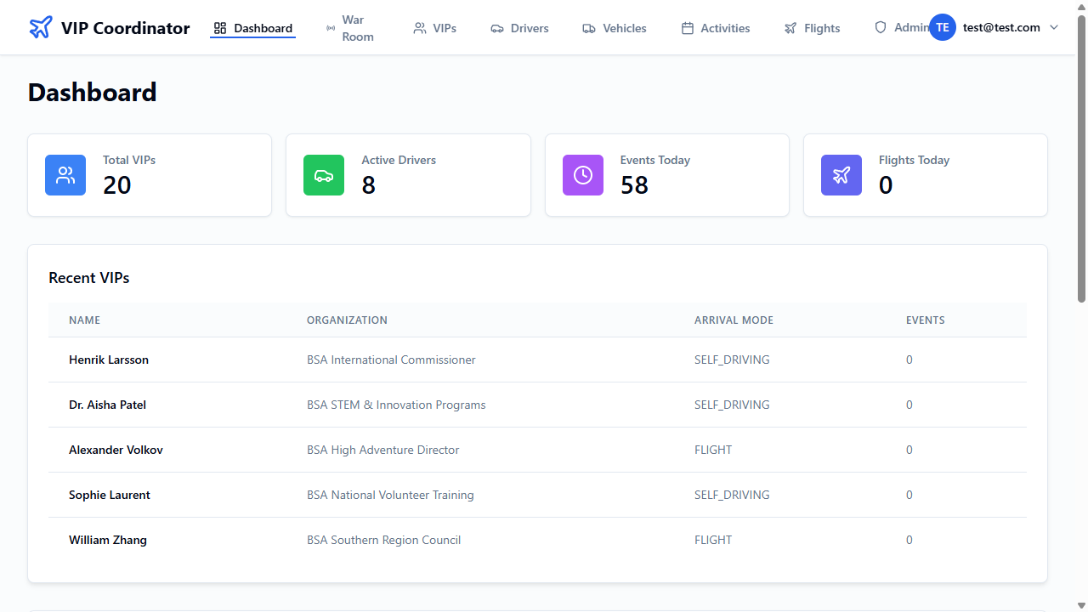Navigate to the Flights tab
The width and height of the screenshot is (1088, 612).
pos(812,28)
